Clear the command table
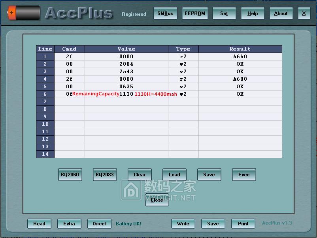The width and height of the screenshot is (317, 238). [x=140, y=174]
